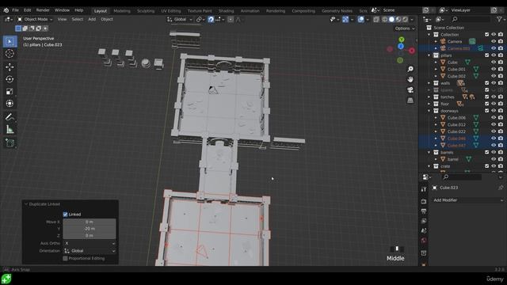Select the Measure tool
This screenshot has height=285, width=507.
(10, 130)
